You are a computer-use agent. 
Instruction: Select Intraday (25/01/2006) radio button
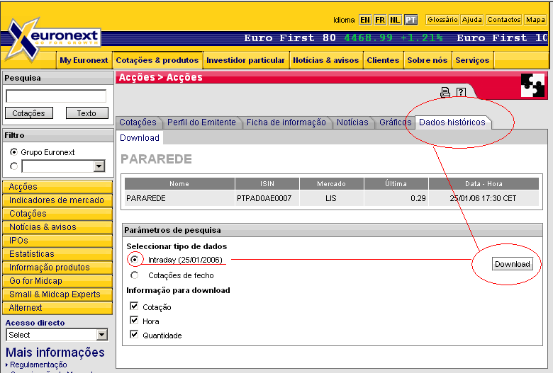point(135,260)
